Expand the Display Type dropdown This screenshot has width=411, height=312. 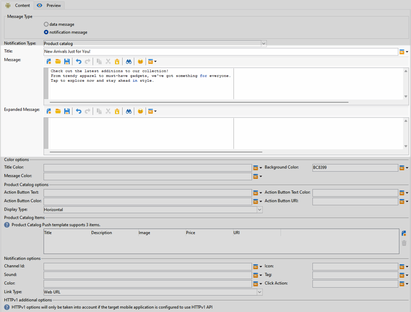point(260,210)
